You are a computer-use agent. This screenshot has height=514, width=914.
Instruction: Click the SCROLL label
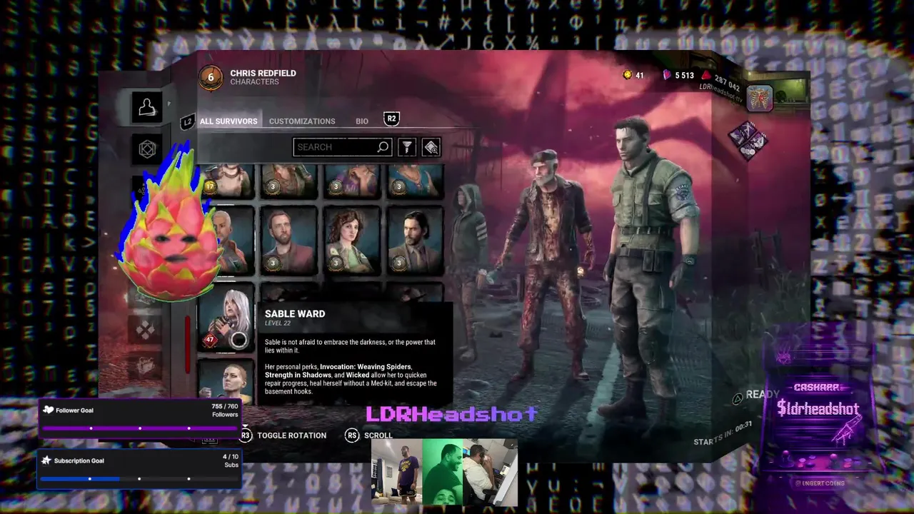click(378, 435)
